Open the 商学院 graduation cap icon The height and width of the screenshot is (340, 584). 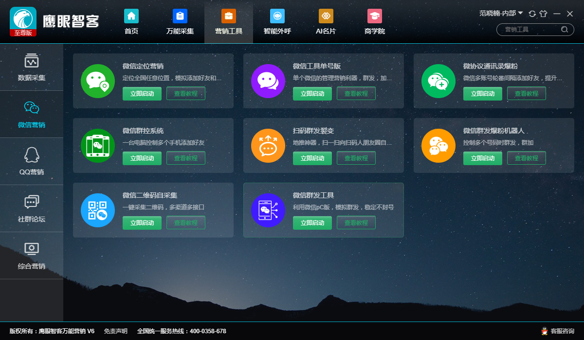tap(375, 16)
